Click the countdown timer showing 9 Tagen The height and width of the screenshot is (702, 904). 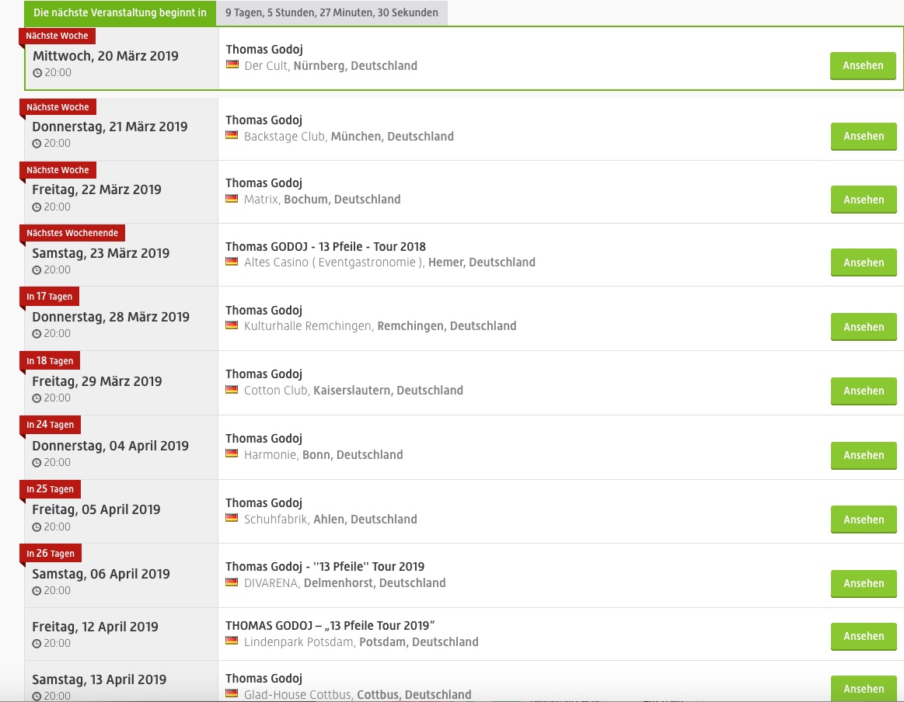[331, 12]
